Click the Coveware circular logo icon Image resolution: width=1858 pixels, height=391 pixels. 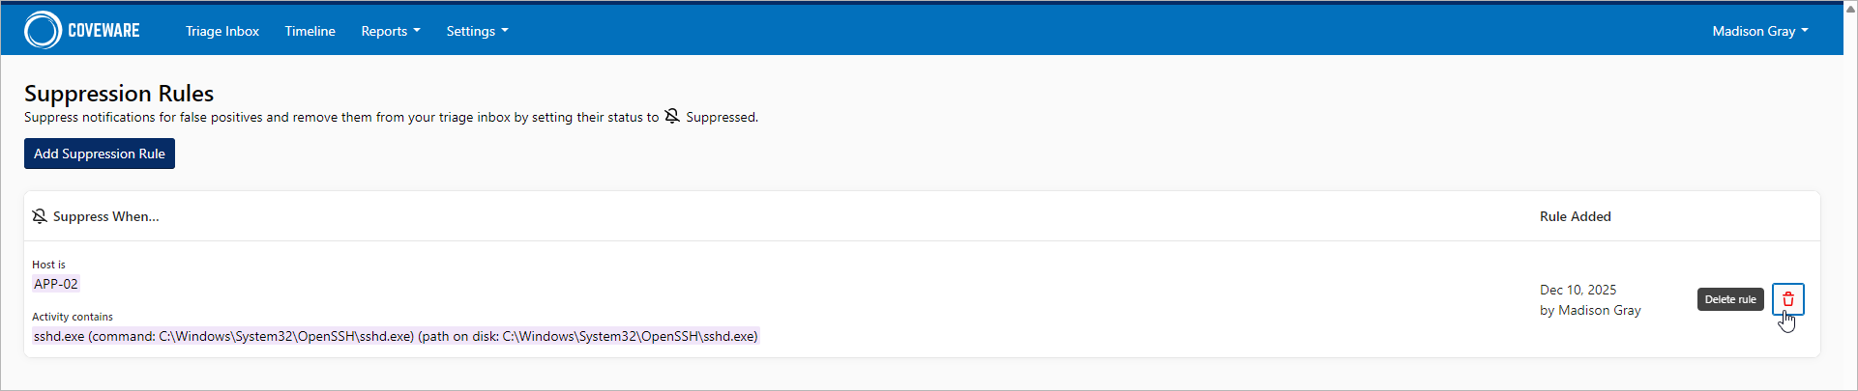click(x=43, y=31)
